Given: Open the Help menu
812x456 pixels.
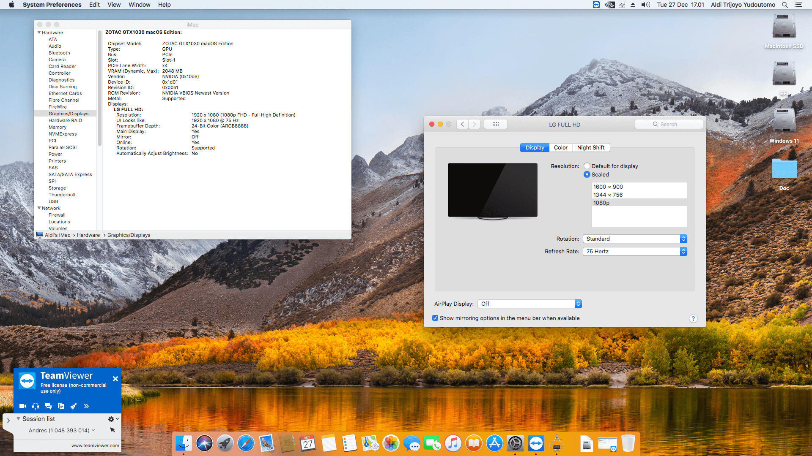Looking at the screenshot, I should coord(165,5).
